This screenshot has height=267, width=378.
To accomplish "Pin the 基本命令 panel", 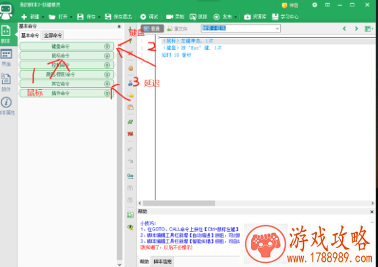I will pyautogui.click(x=119, y=26).
